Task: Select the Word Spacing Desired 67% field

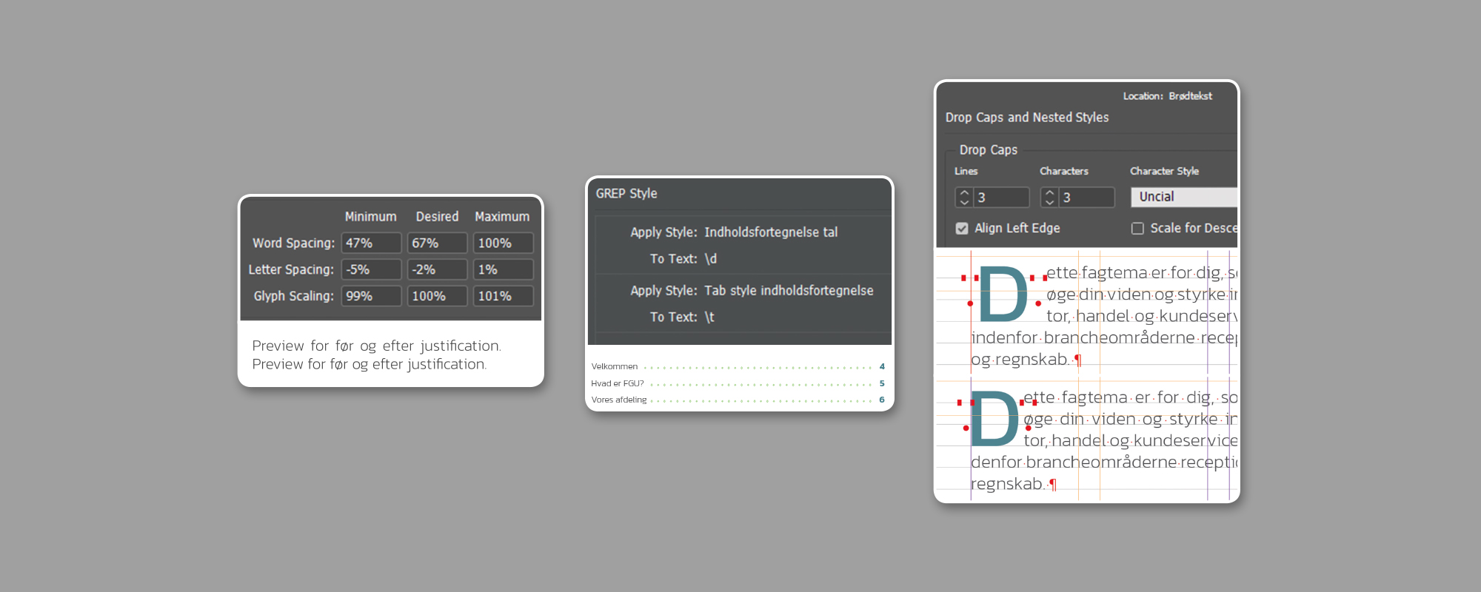Action: [437, 243]
